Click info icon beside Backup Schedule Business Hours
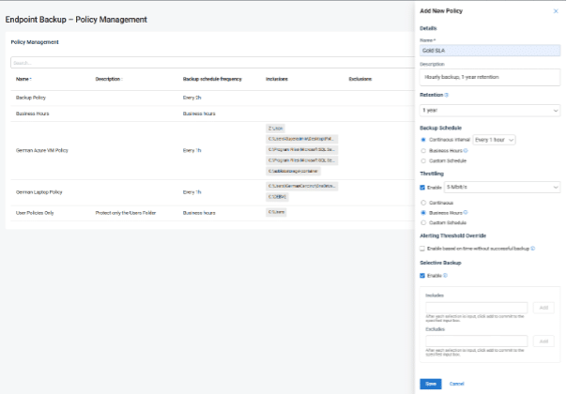The height and width of the screenshot is (394, 567). point(466,150)
